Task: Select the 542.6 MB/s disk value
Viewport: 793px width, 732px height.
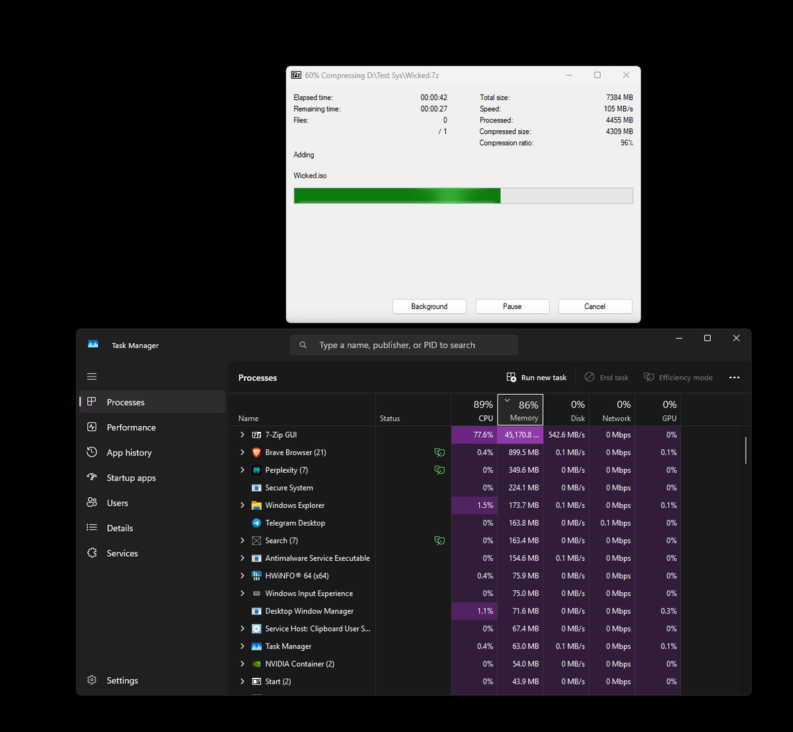Action: pos(566,435)
